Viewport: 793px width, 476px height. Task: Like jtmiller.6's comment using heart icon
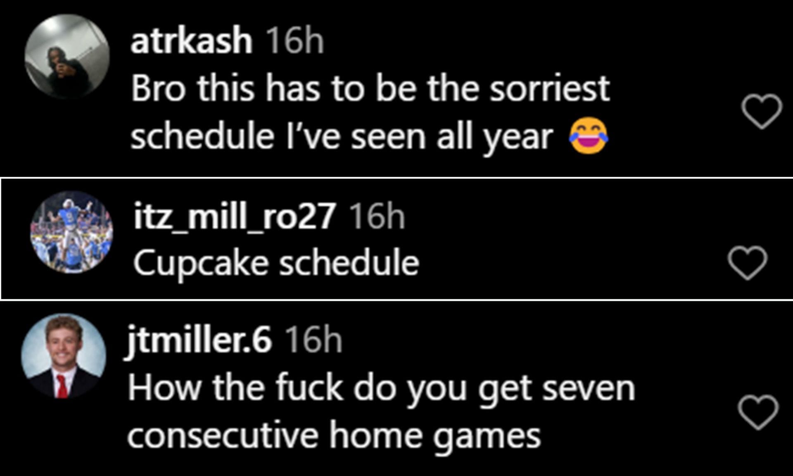[758, 412]
